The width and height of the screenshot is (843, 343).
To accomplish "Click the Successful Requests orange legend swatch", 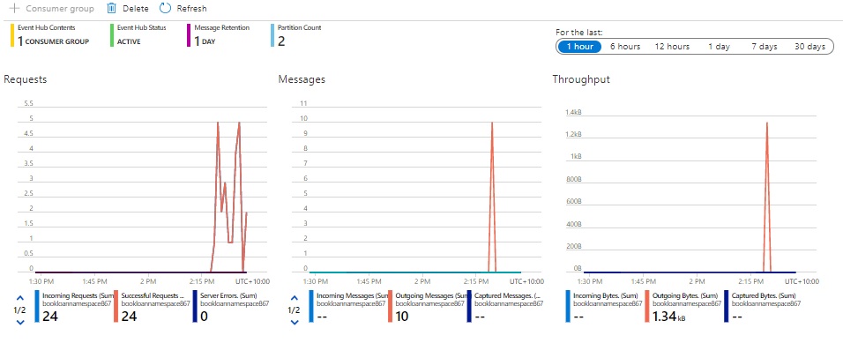I will point(116,306).
